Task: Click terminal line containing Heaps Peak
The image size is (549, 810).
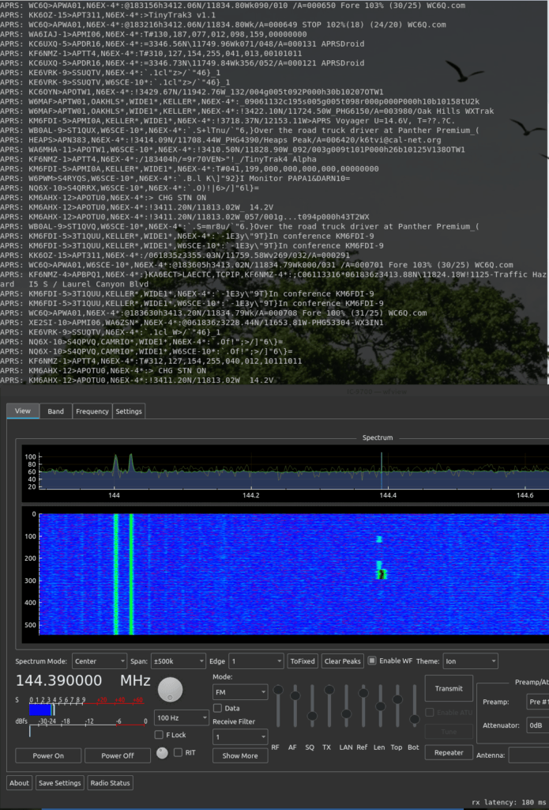Action: tap(220, 140)
